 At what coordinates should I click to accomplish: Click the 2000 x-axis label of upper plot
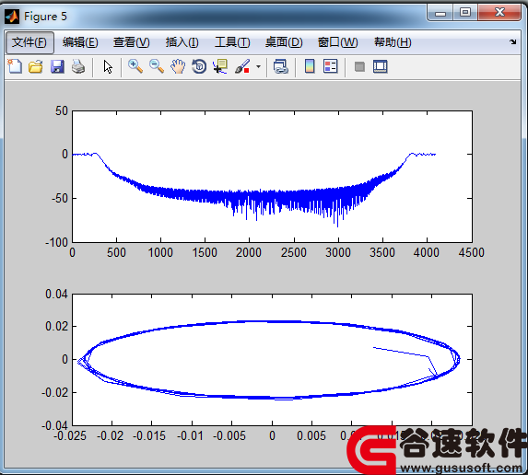249,252
